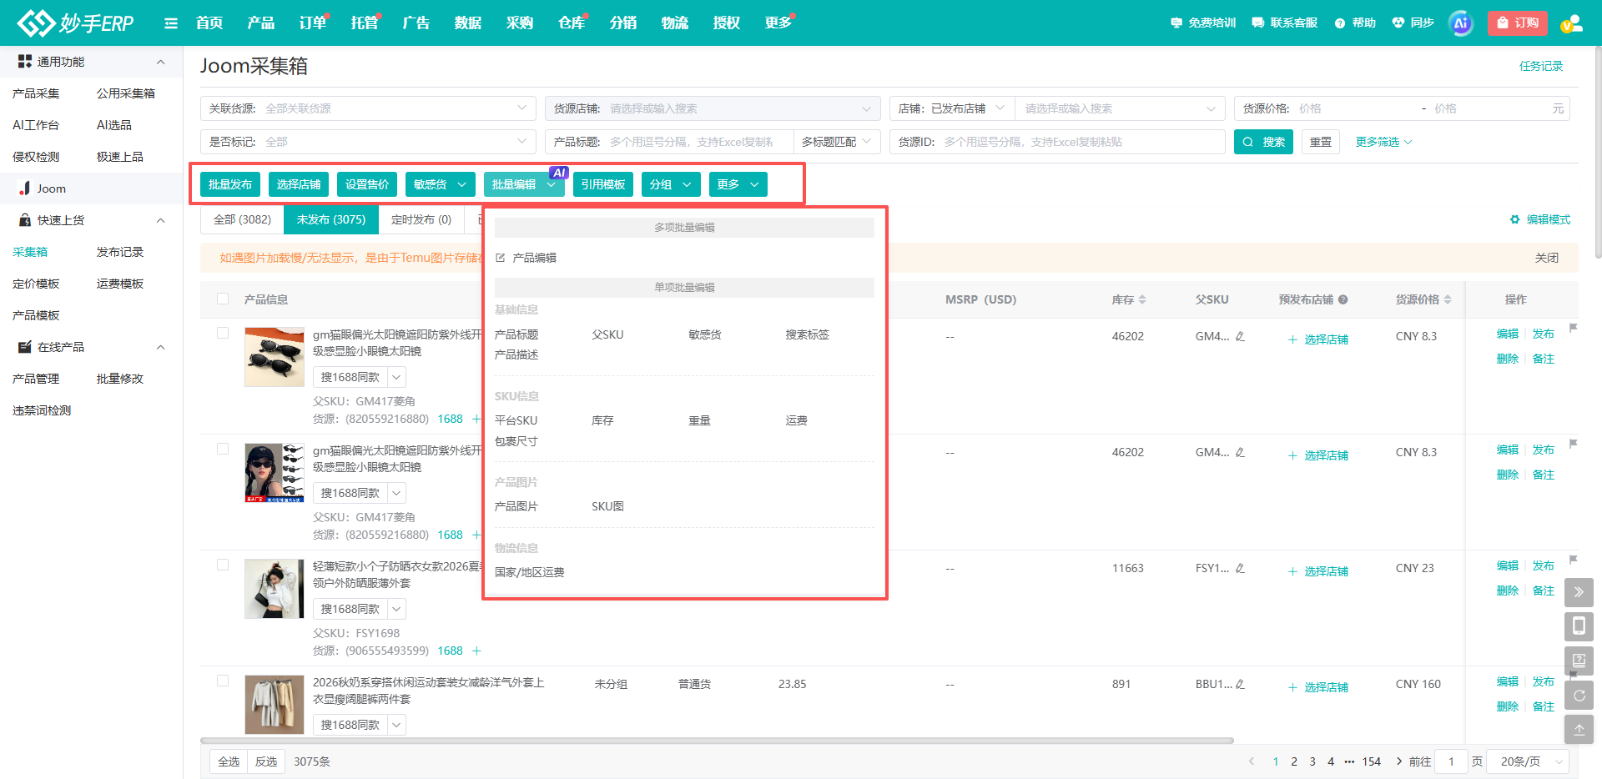This screenshot has width=1602, height=779.
Task: Open the AI assistant round icon
Action: (x=1460, y=23)
